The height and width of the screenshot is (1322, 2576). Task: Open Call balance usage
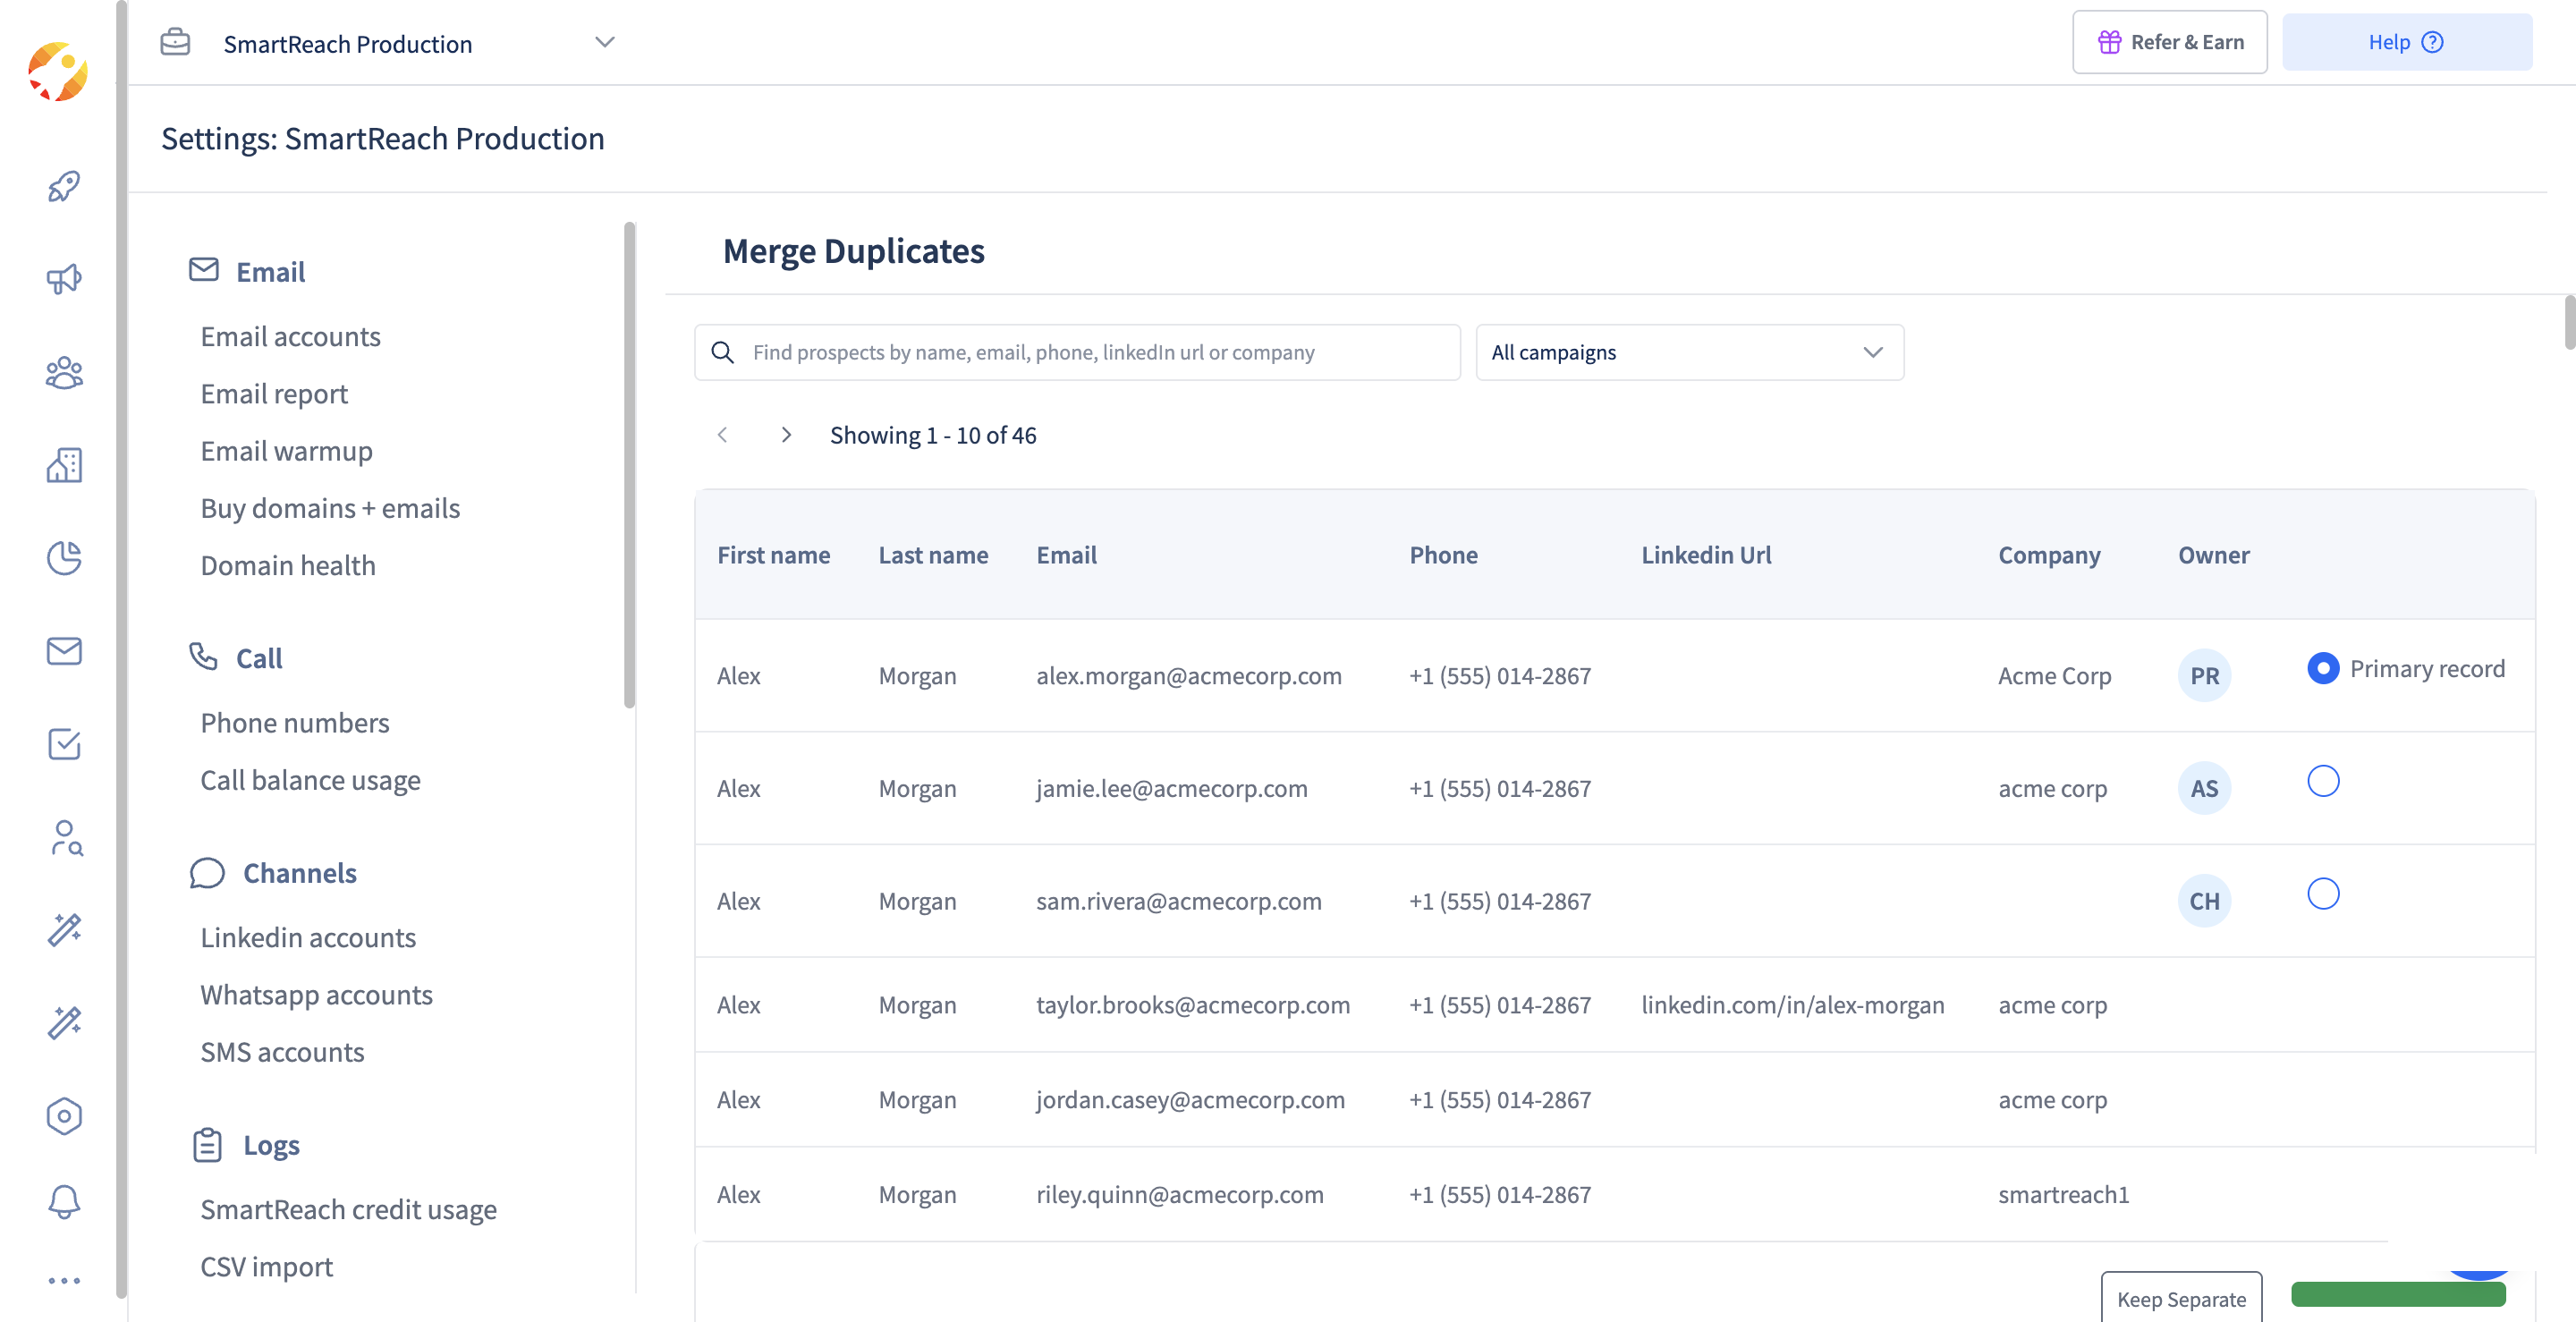pyautogui.click(x=310, y=780)
